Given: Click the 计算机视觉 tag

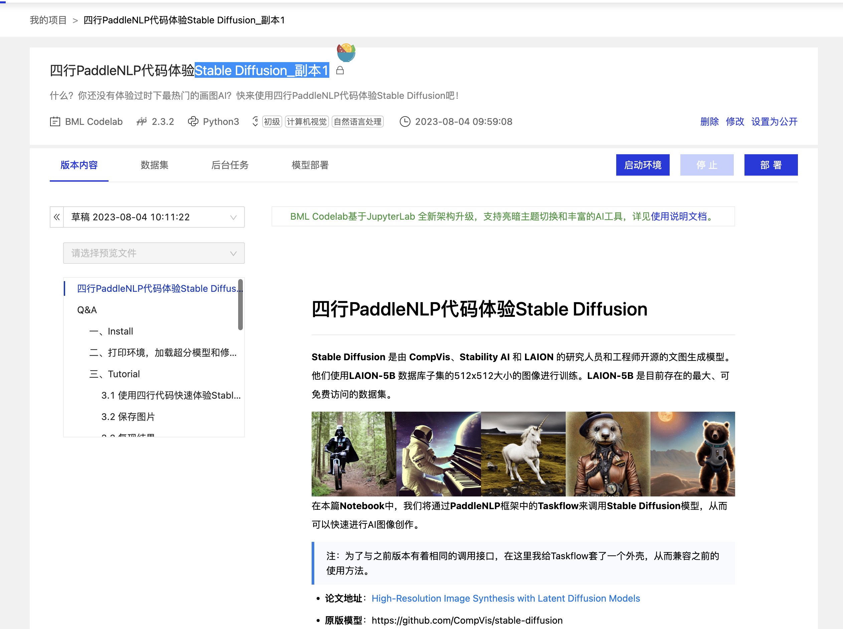Looking at the screenshot, I should 307,122.
